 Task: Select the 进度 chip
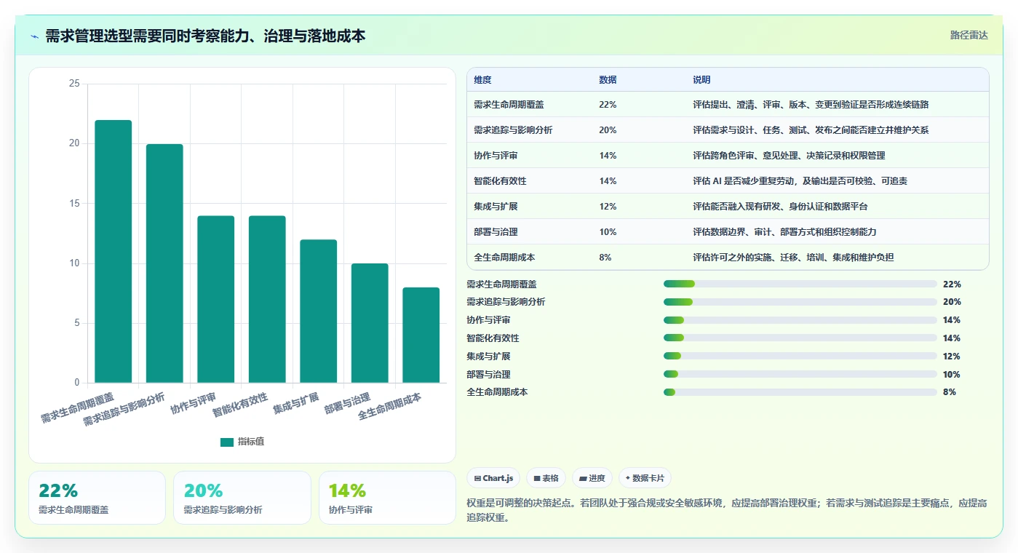592,478
